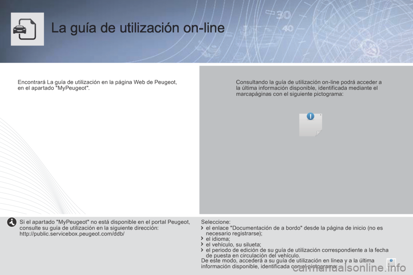Image resolution: width=413 pixels, height=275 pixels.
Task: Click paragraph starting "Consultando la guía"
Action: click(309, 88)
